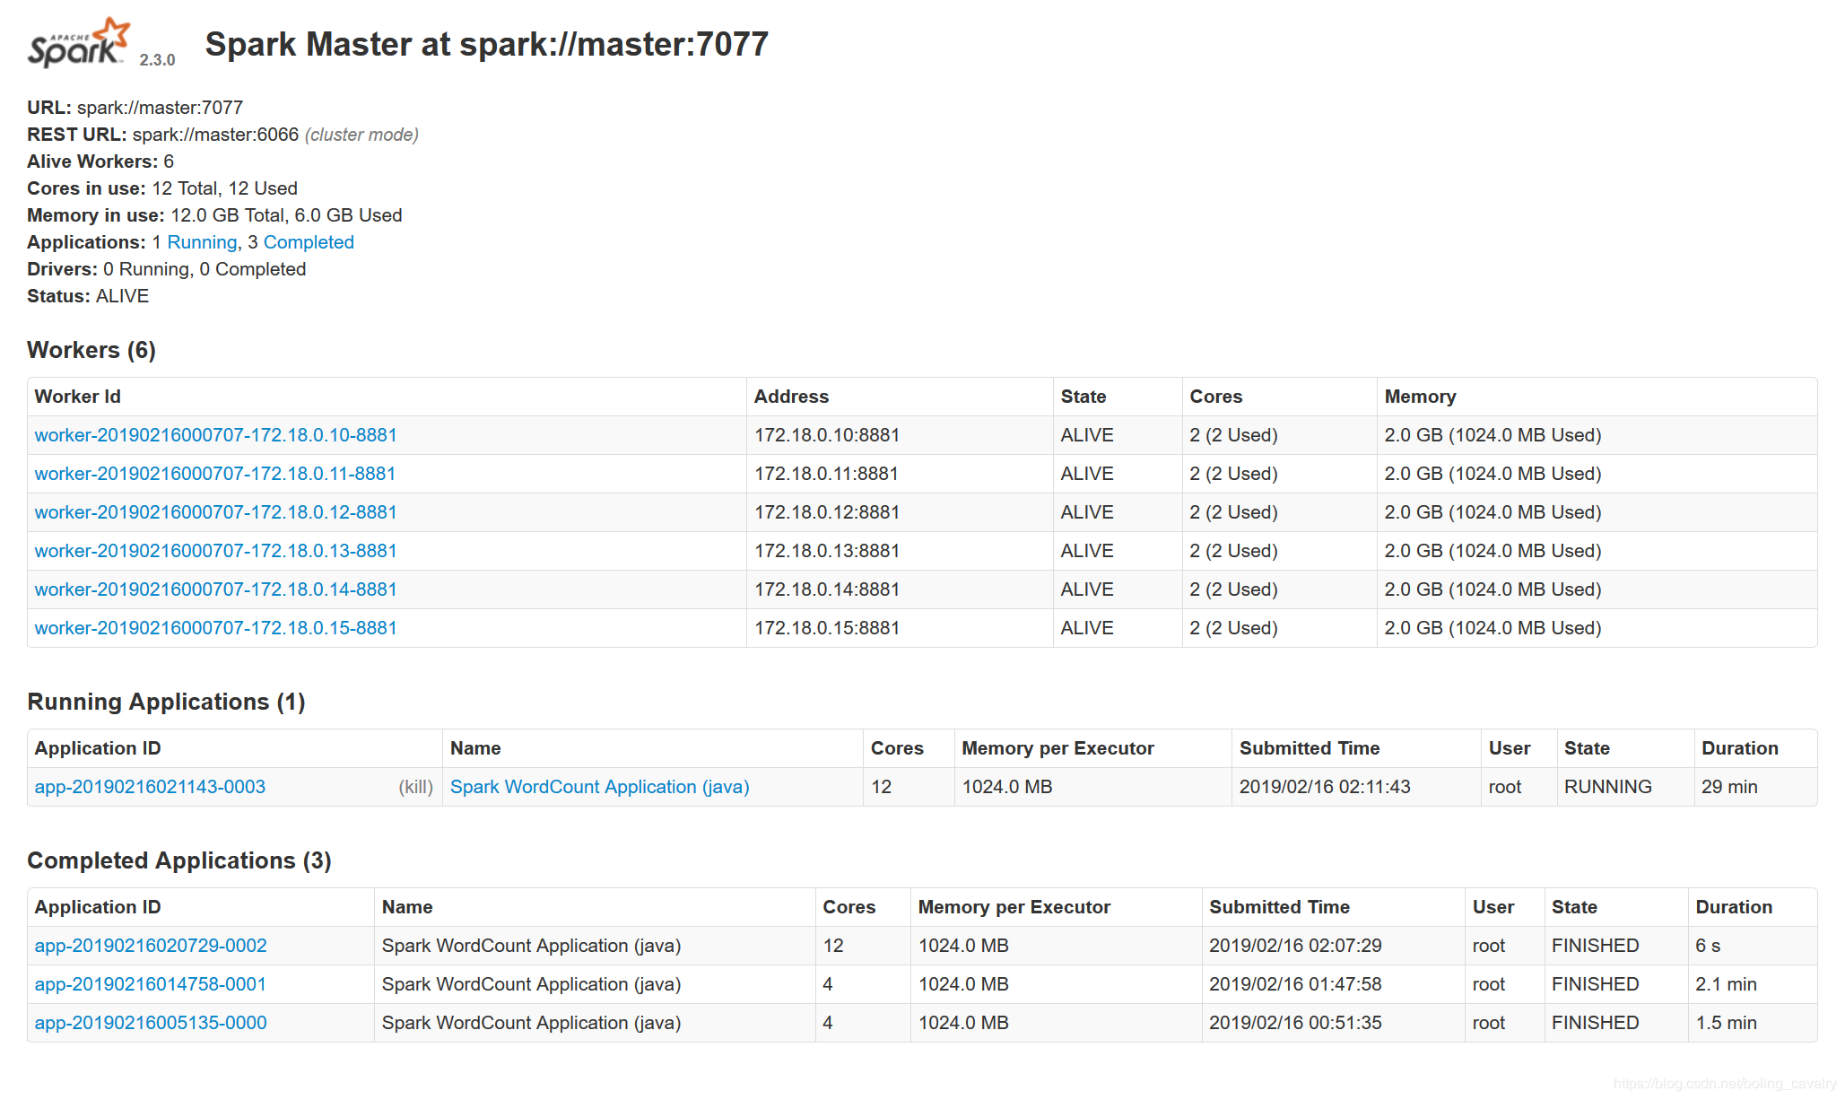Open worker 172.18.0.15-8881 link
This screenshot has height=1100, width=1845.
215,628
